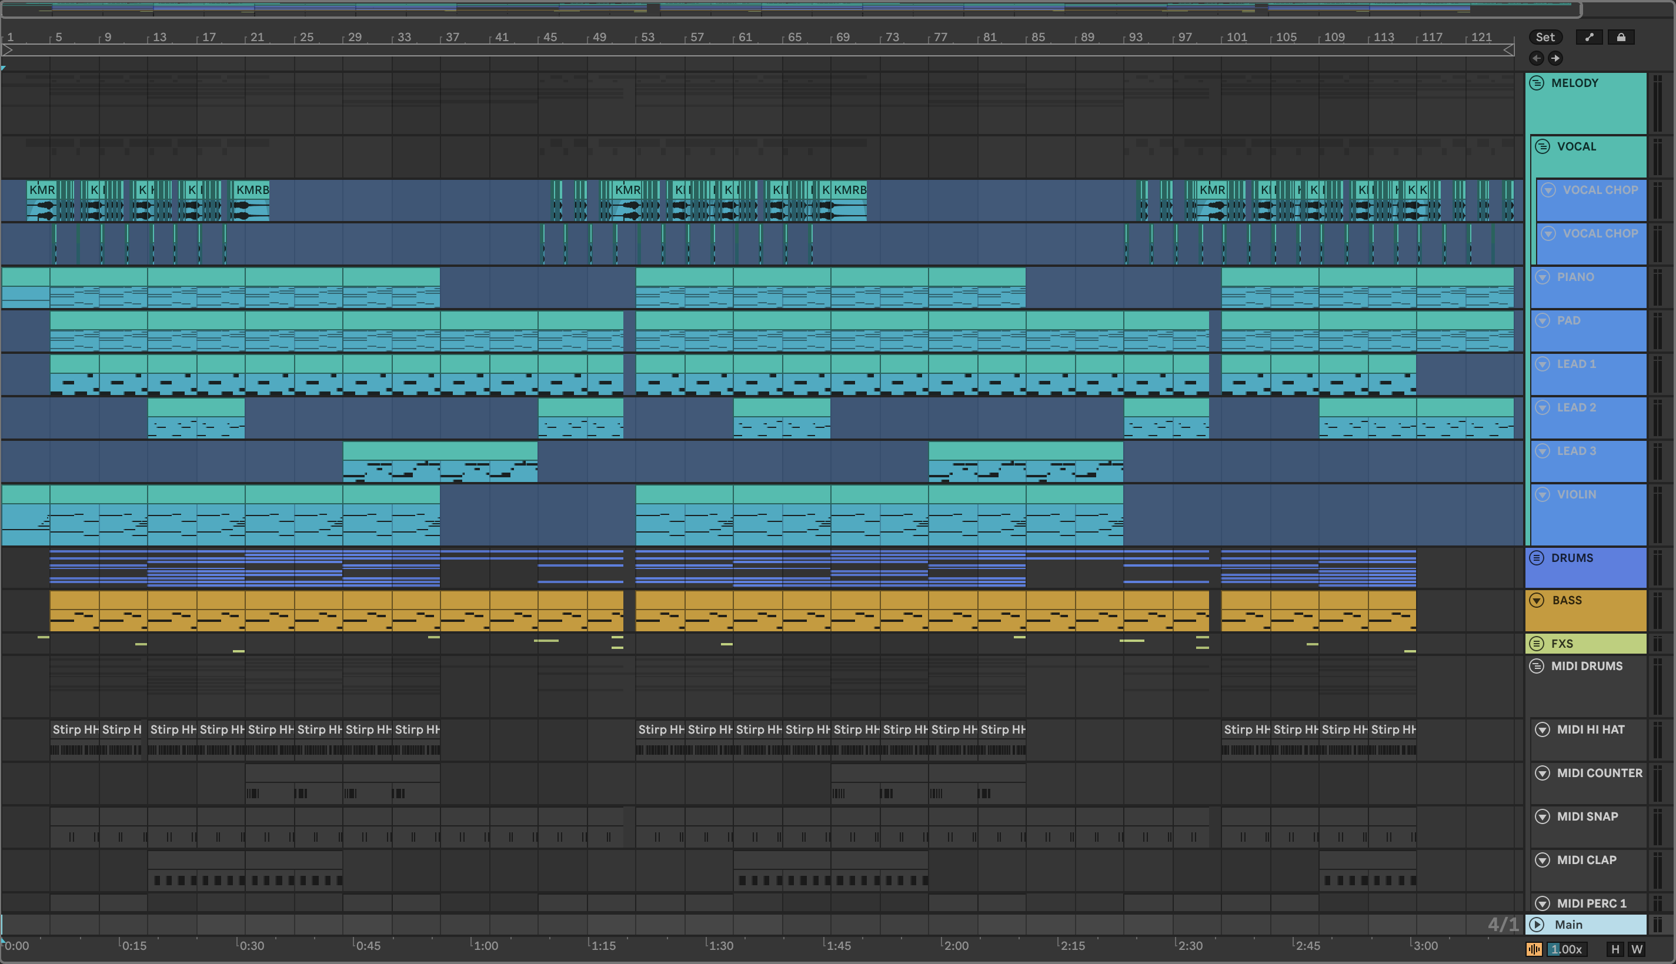Toggle the orange waveform display icon
The width and height of the screenshot is (1676, 964).
point(1534,949)
